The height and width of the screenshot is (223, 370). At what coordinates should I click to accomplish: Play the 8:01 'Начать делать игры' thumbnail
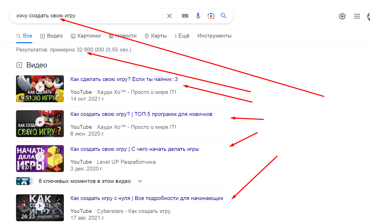tap(40, 159)
